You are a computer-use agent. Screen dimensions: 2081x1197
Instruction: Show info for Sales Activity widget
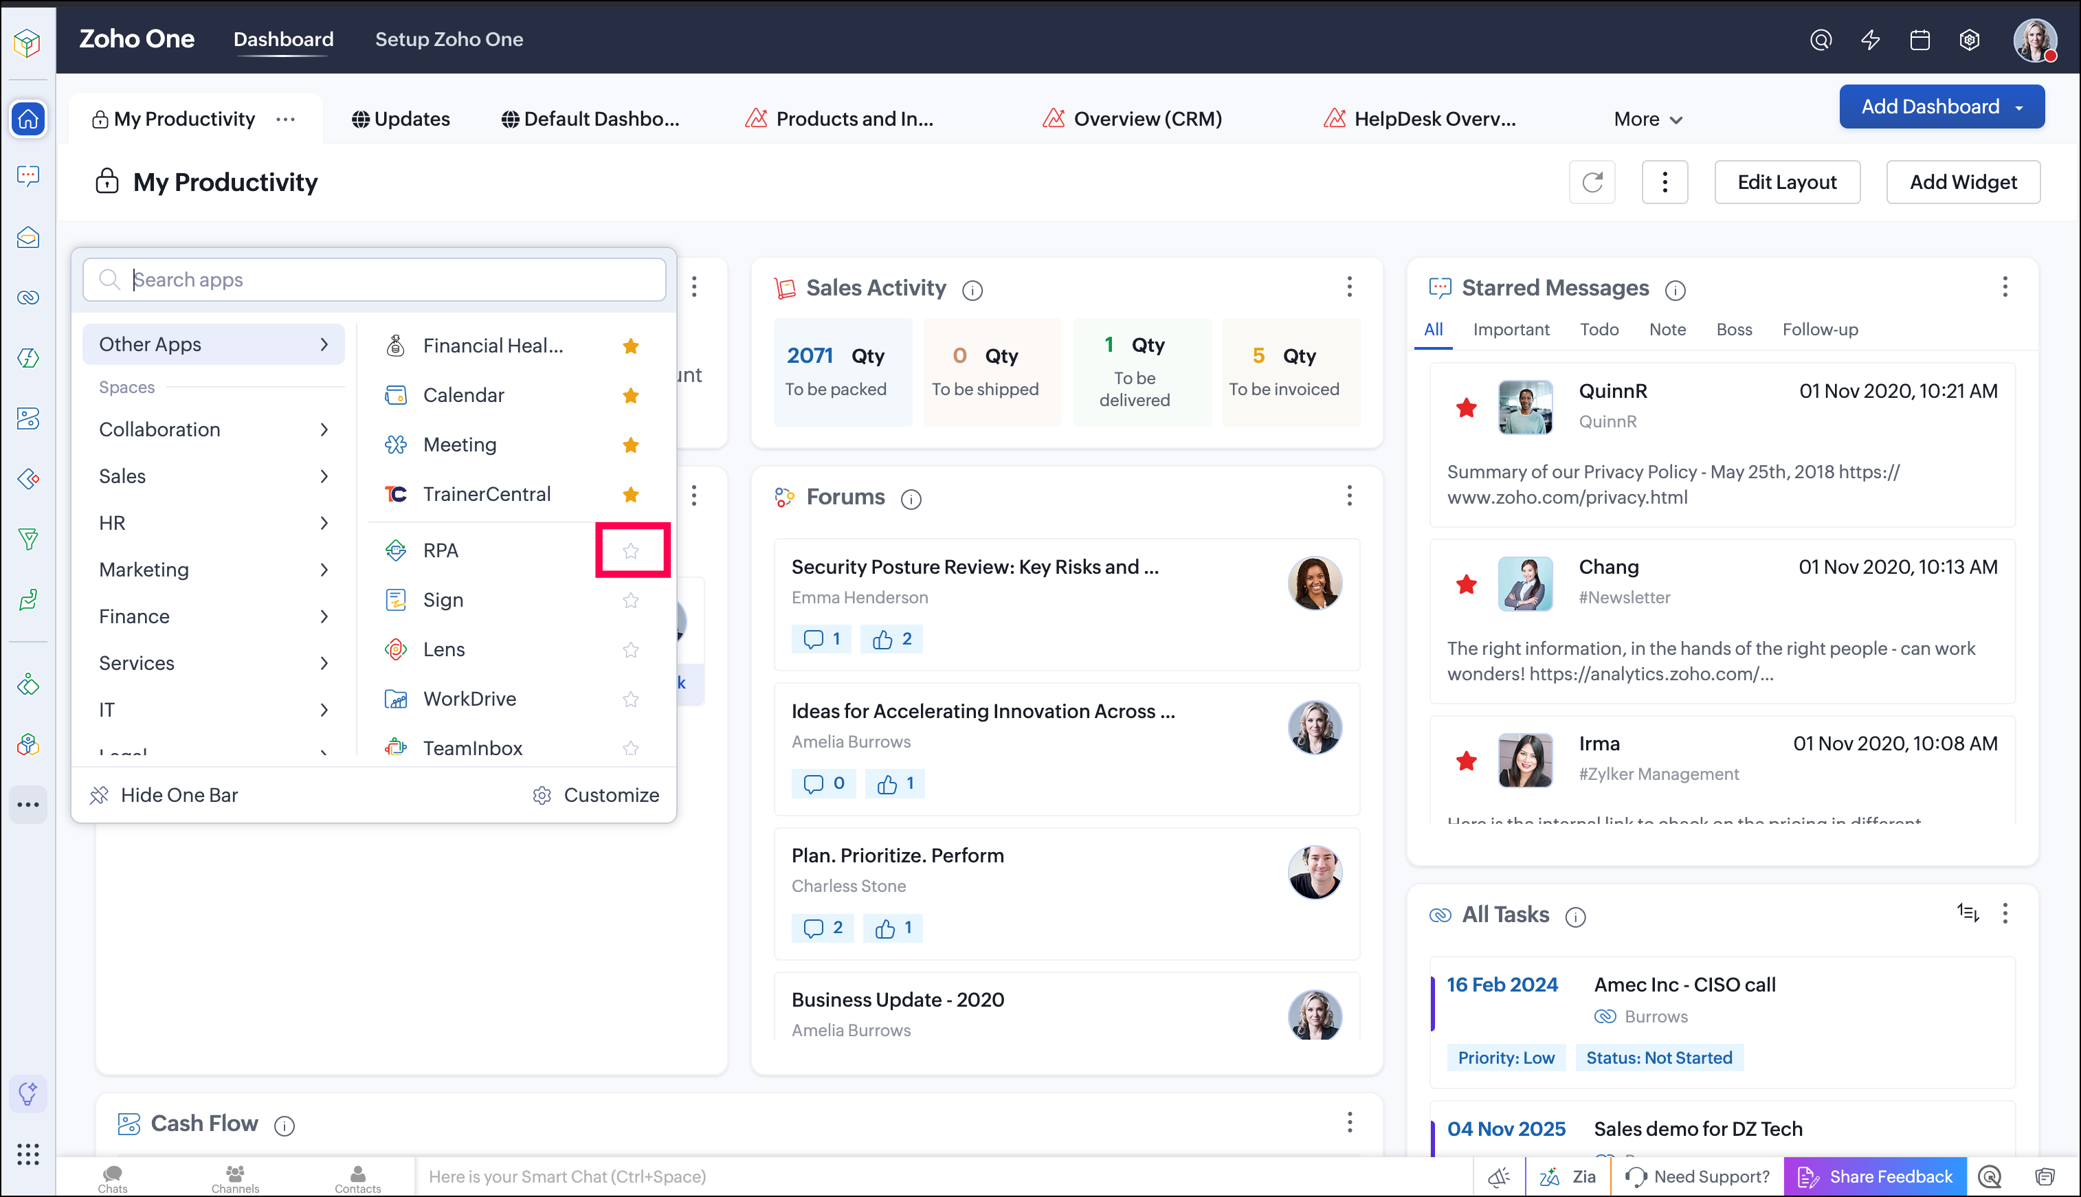(x=972, y=290)
